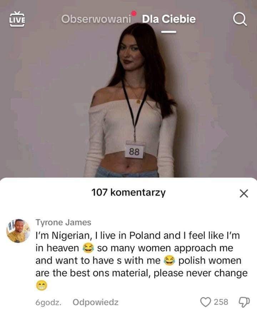
Task: Like Tyrone James's comment with the heart
Action: (x=206, y=302)
